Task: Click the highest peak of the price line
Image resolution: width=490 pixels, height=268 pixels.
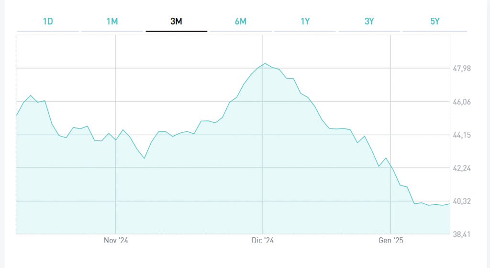Action: pyautogui.click(x=265, y=63)
